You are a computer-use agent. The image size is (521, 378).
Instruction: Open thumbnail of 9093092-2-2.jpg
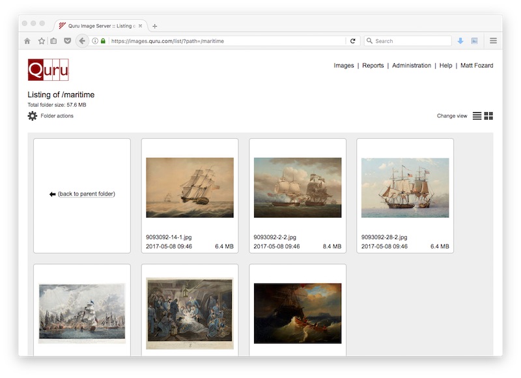pyautogui.click(x=298, y=188)
